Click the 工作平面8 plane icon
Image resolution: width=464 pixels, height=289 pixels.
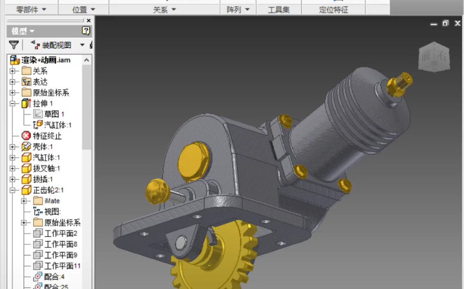(38, 244)
